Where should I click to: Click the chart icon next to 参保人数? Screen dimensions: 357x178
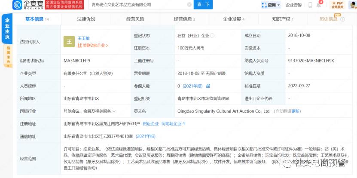(208, 86)
